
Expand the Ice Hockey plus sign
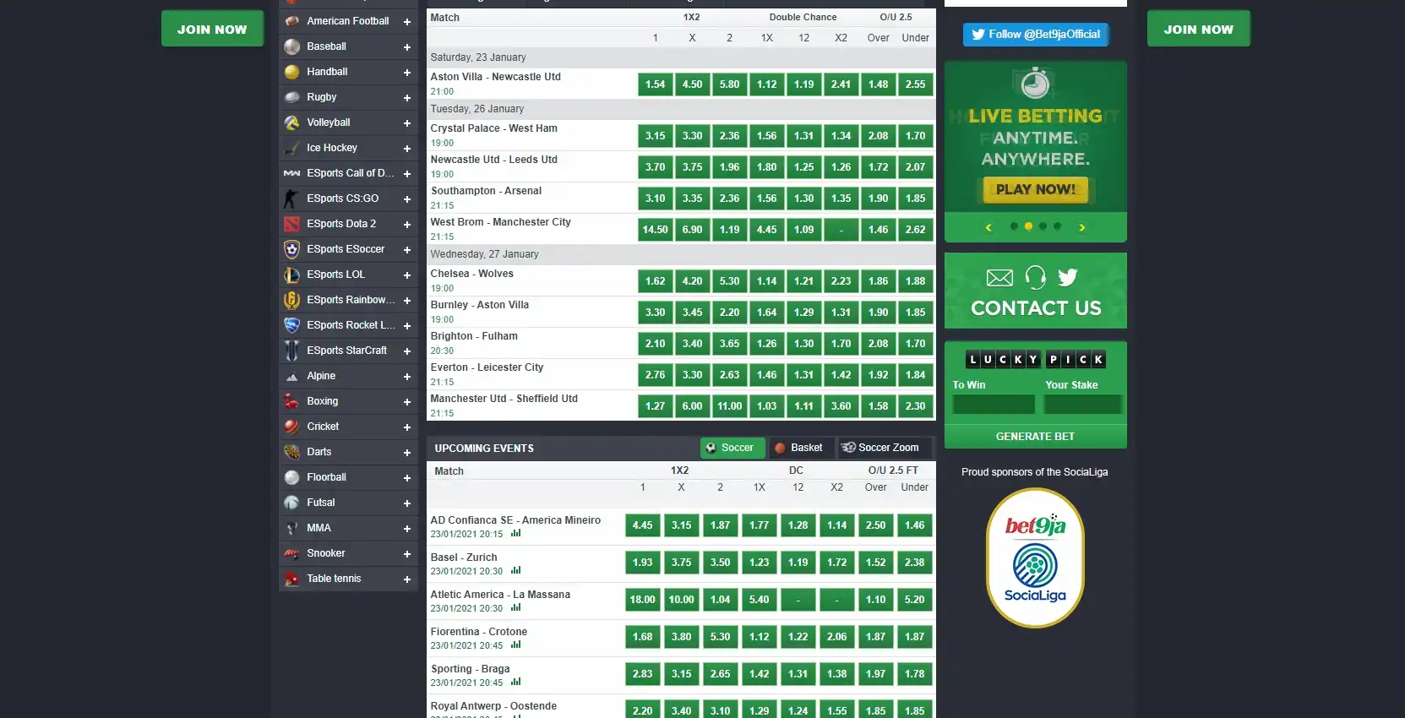pyautogui.click(x=406, y=149)
